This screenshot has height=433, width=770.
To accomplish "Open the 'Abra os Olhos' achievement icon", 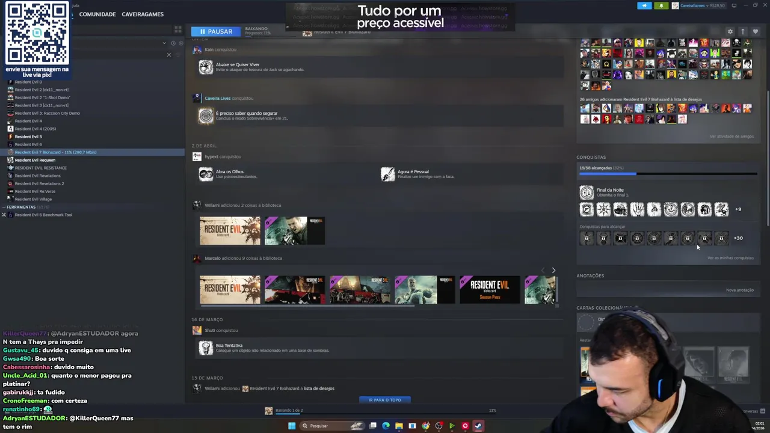I will coord(206,174).
